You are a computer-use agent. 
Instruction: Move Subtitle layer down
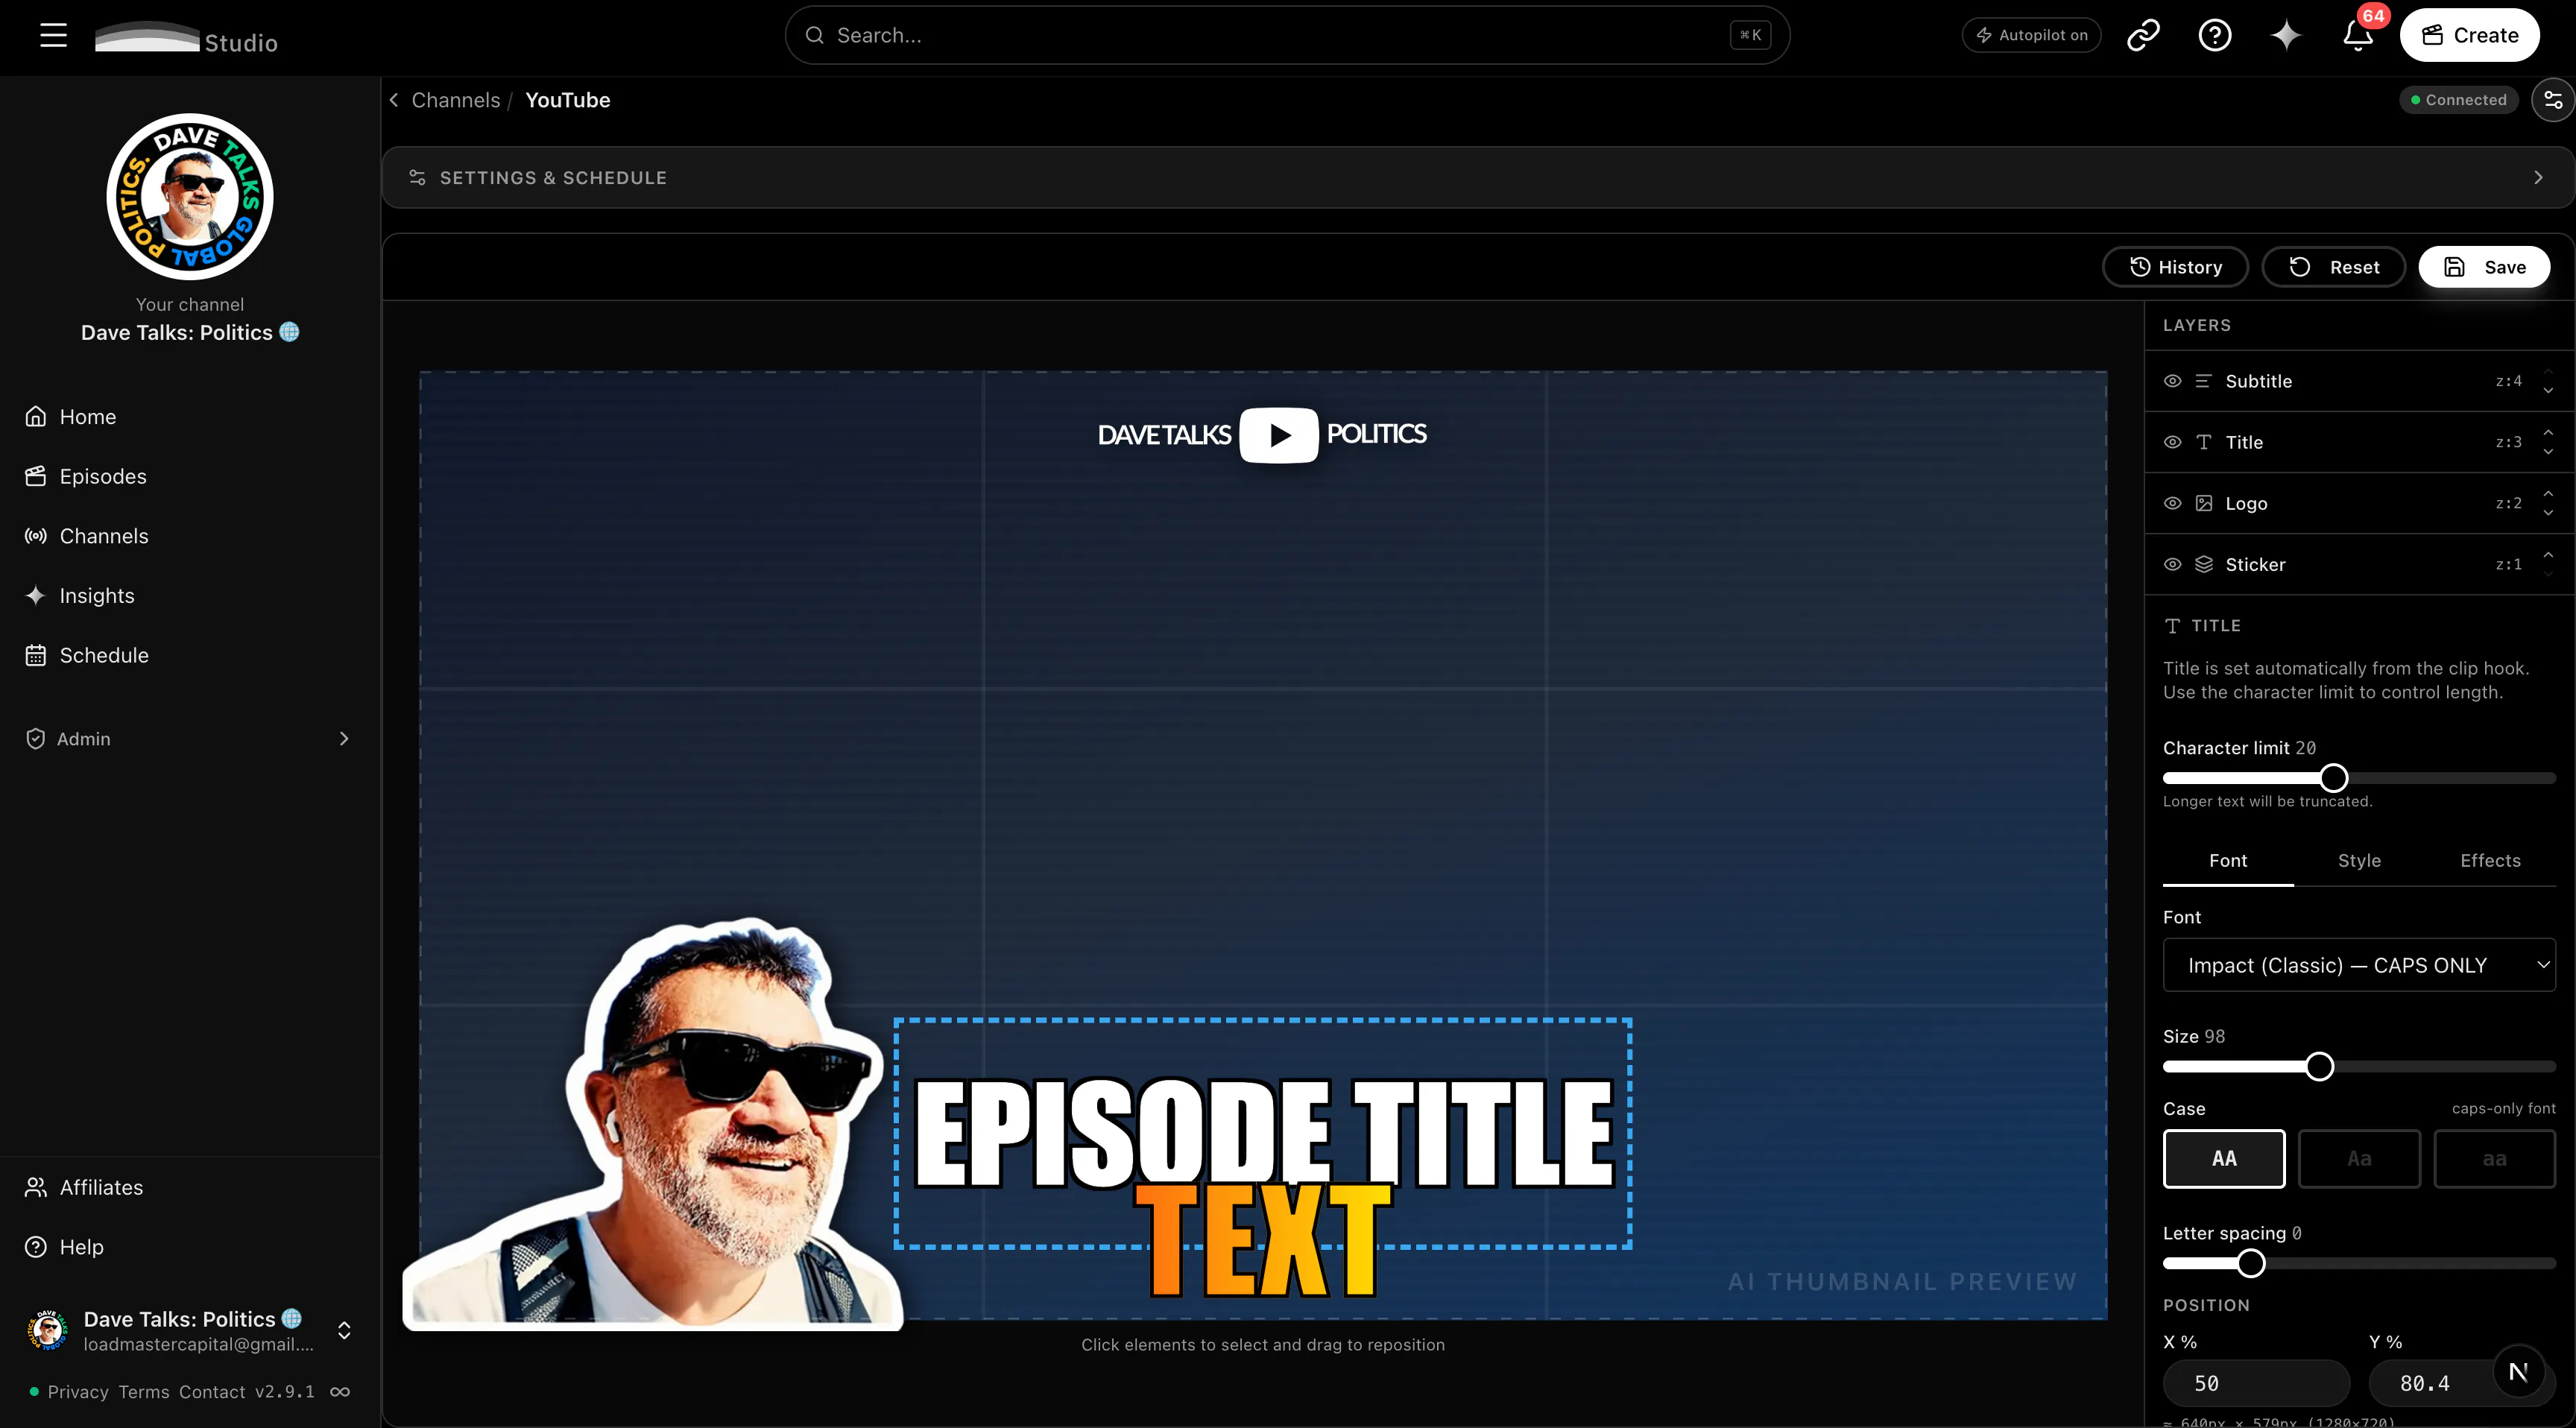pos(2548,391)
